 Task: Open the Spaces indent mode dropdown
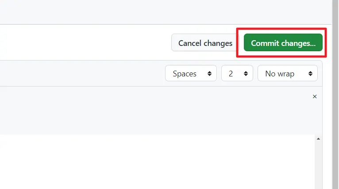(x=191, y=74)
